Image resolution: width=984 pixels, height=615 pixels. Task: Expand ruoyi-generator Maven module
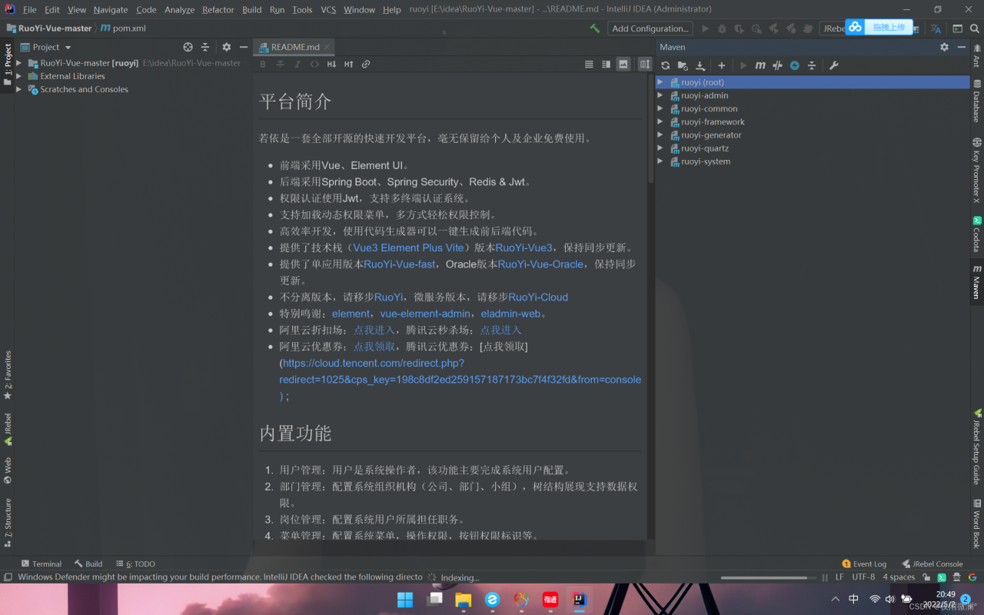click(660, 135)
